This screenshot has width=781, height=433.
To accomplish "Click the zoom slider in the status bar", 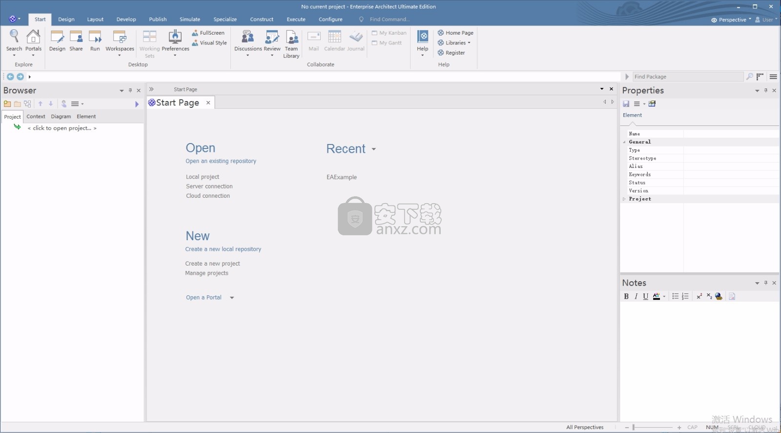I will click(652, 428).
